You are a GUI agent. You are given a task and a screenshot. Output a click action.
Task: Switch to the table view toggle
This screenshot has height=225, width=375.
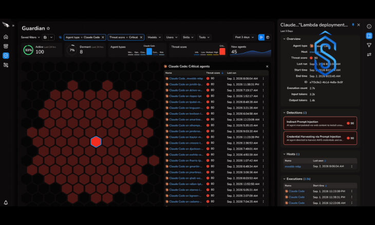click(268, 38)
